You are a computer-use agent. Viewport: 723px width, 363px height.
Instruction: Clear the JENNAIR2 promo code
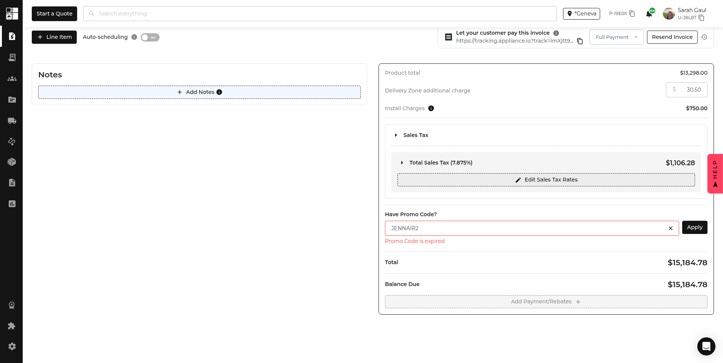click(670, 228)
